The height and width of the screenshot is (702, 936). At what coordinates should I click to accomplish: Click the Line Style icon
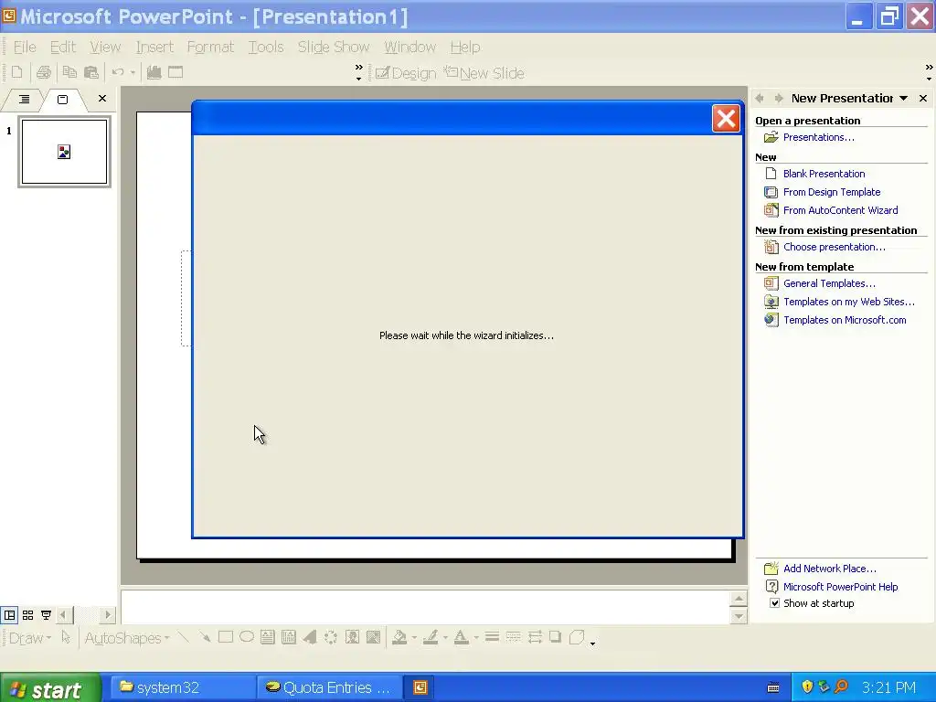(492, 637)
